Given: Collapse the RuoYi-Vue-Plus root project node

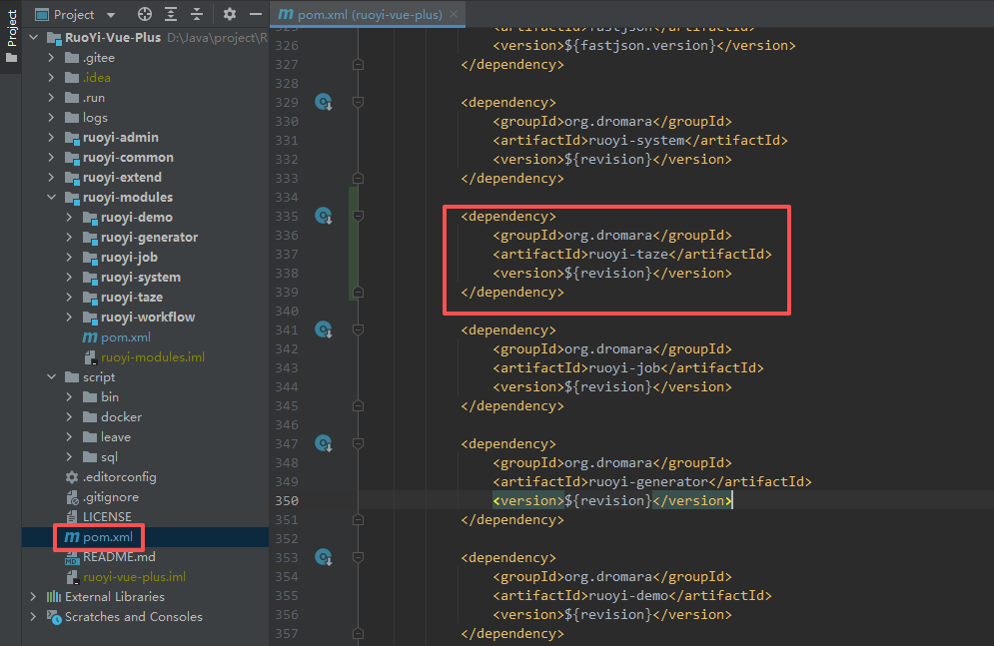Looking at the screenshot, I should (34, 37).
